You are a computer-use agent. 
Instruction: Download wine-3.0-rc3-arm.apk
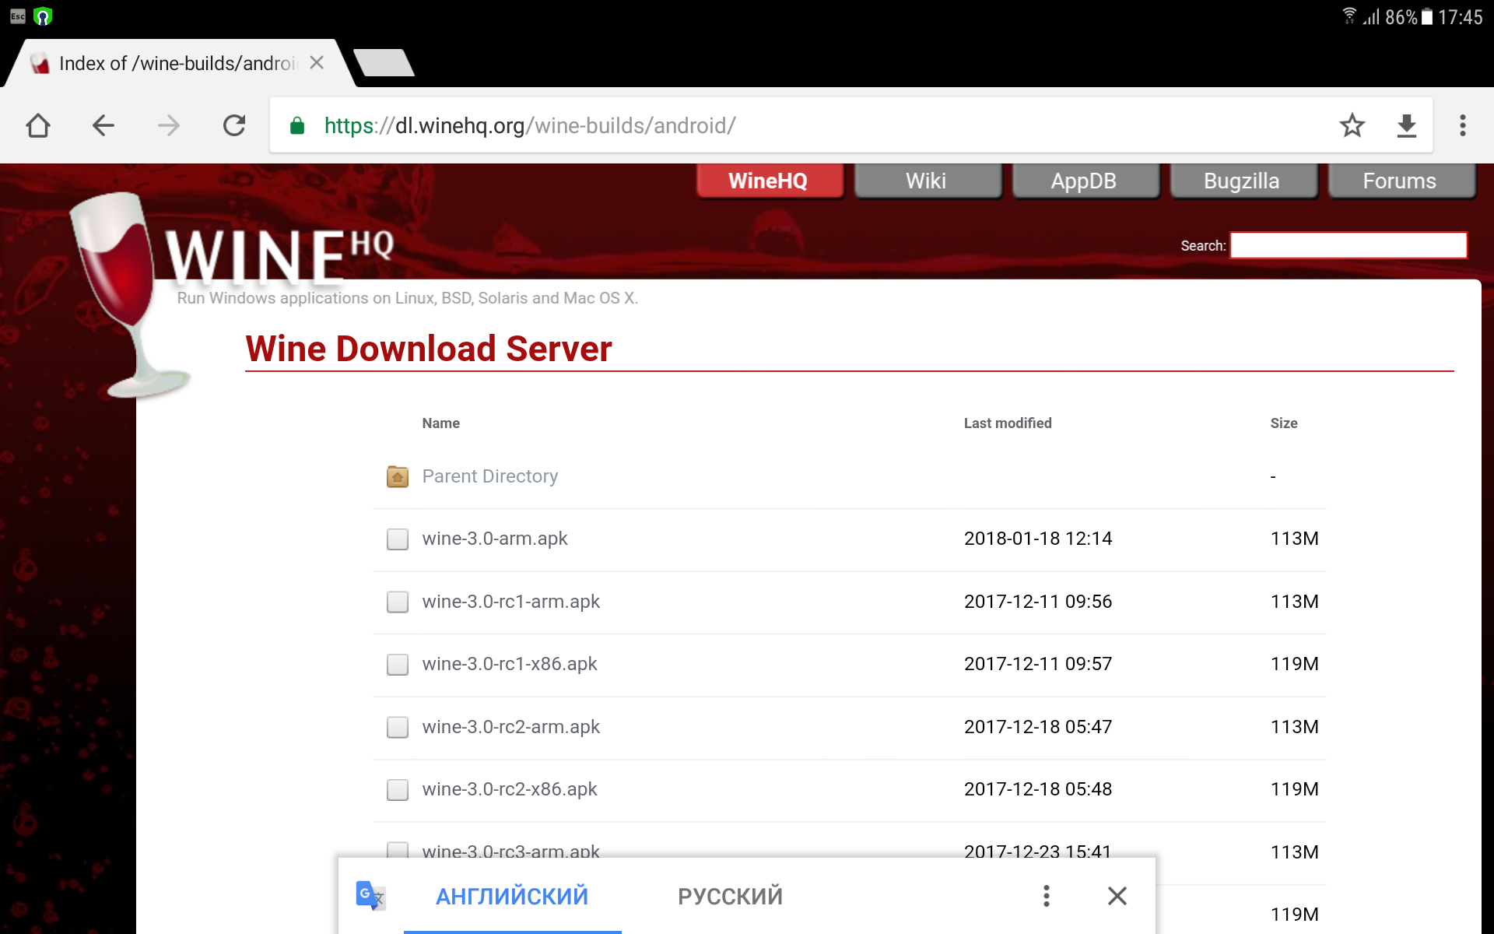[x=511, y=850]
